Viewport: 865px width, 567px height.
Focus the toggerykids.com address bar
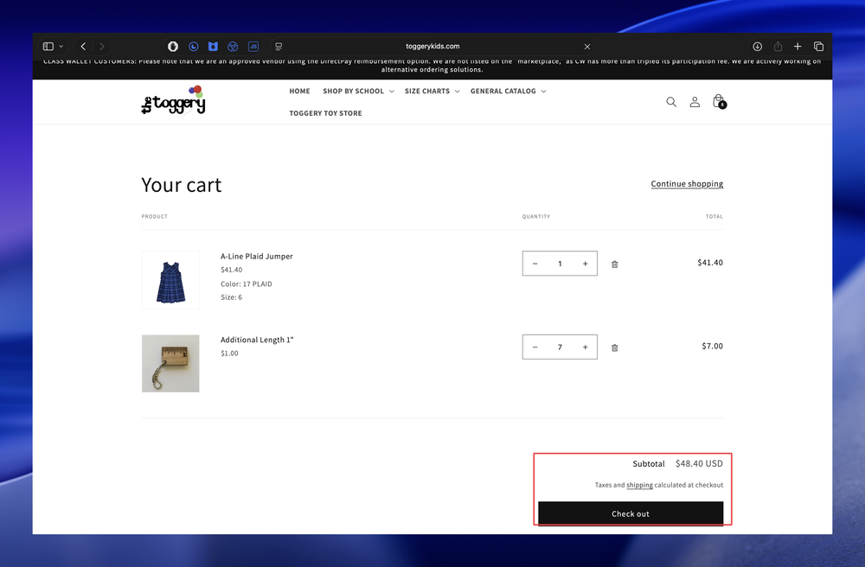(432, 47)
